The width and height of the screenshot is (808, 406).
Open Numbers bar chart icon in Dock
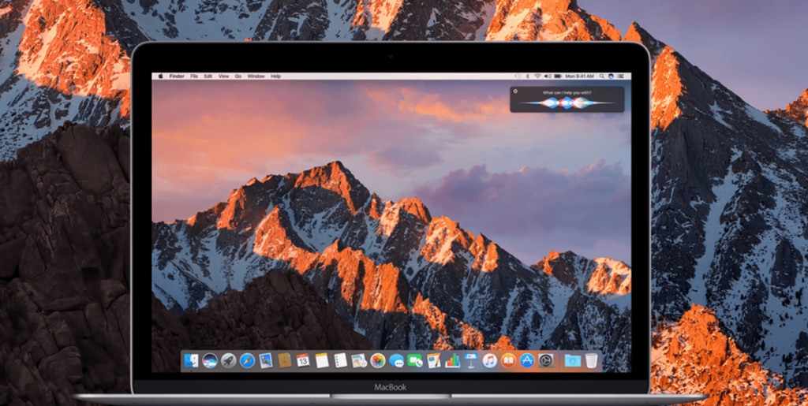(x=452, y=361)
